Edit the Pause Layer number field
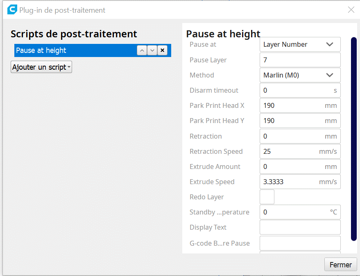360x276 pixels. coord(300,60)
